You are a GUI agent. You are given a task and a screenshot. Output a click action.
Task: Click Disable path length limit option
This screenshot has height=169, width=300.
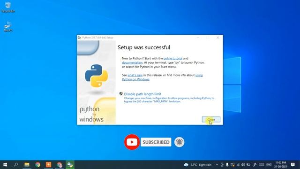click(142, 94)
